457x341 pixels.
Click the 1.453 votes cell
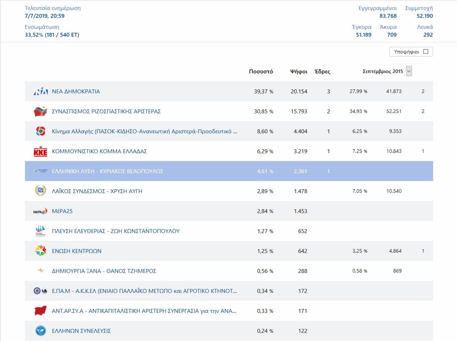tap(300, 211)
